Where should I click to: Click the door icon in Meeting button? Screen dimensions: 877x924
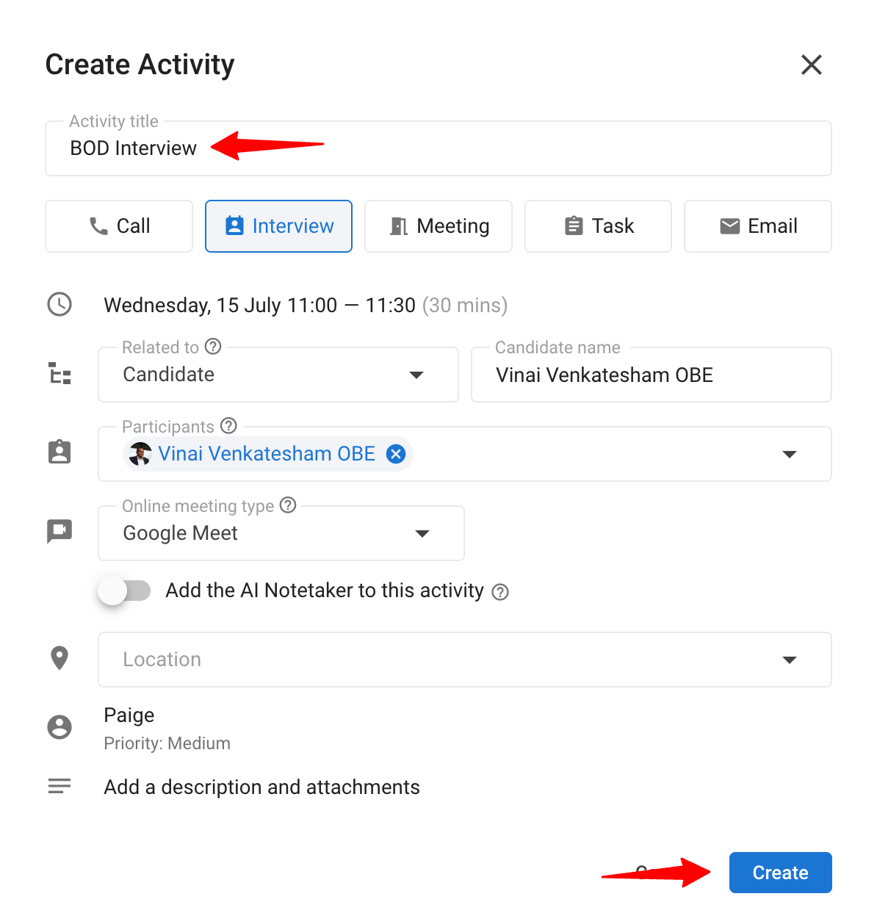pyautogui.click(x=399, y=226)
